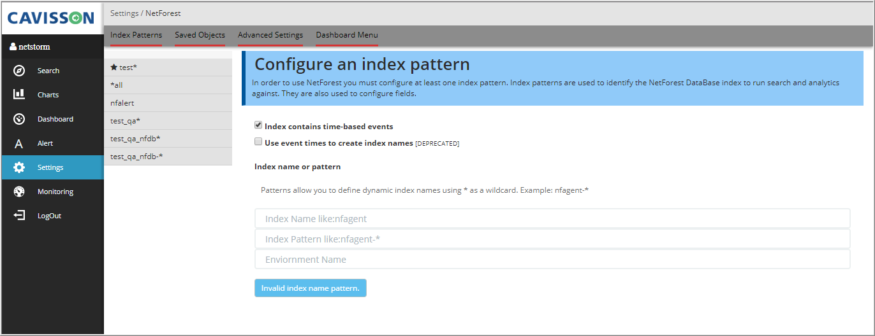This screenshot has height=336, width=875.
Task: Click the DEPRECATED tag text
Action: click(x=437, y=144)
